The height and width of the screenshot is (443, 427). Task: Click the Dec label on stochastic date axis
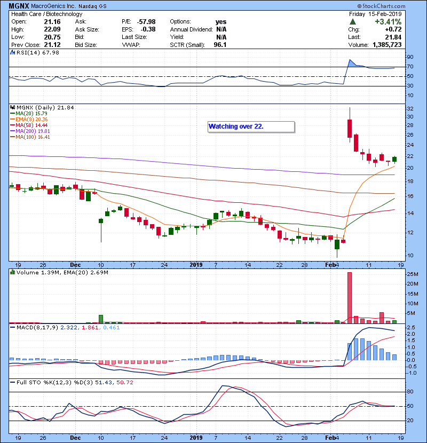tap(75, 438)
